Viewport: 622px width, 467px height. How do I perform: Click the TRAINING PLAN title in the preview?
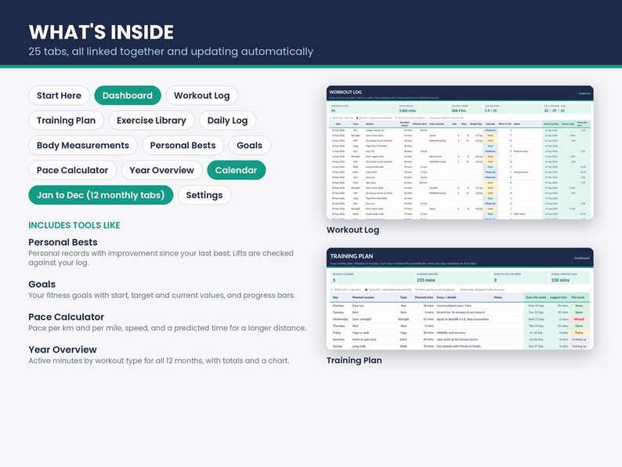coord(352,256)
